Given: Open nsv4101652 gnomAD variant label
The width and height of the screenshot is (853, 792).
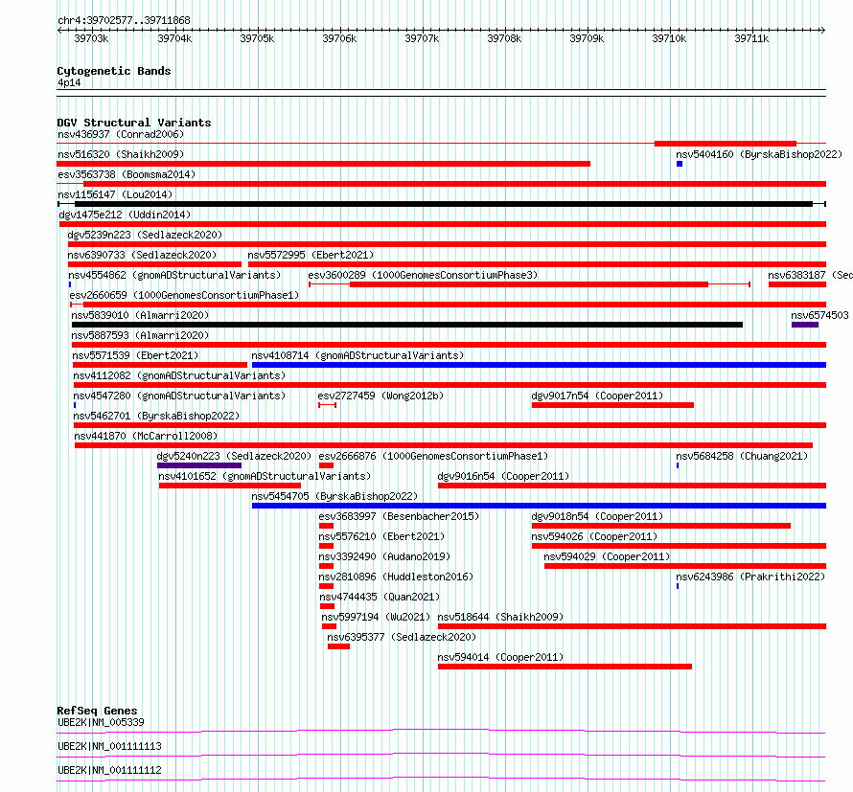Looking at the screenshot, I should click(x=265, y=476).
